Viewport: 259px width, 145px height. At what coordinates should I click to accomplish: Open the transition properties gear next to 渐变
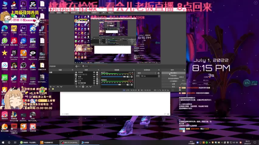point(159,73)
